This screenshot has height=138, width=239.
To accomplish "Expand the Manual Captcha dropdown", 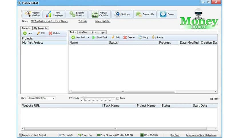I will click(x=53, y=98).
